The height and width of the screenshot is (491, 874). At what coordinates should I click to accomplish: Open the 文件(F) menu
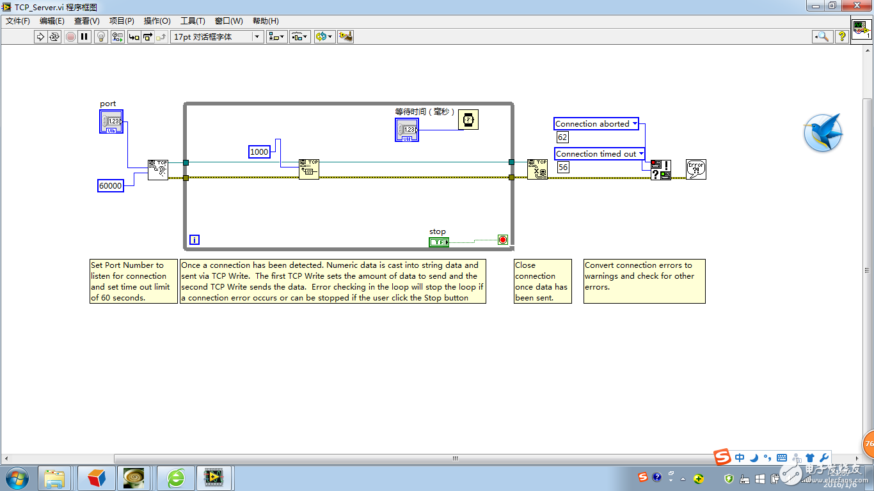pos(18,21)
